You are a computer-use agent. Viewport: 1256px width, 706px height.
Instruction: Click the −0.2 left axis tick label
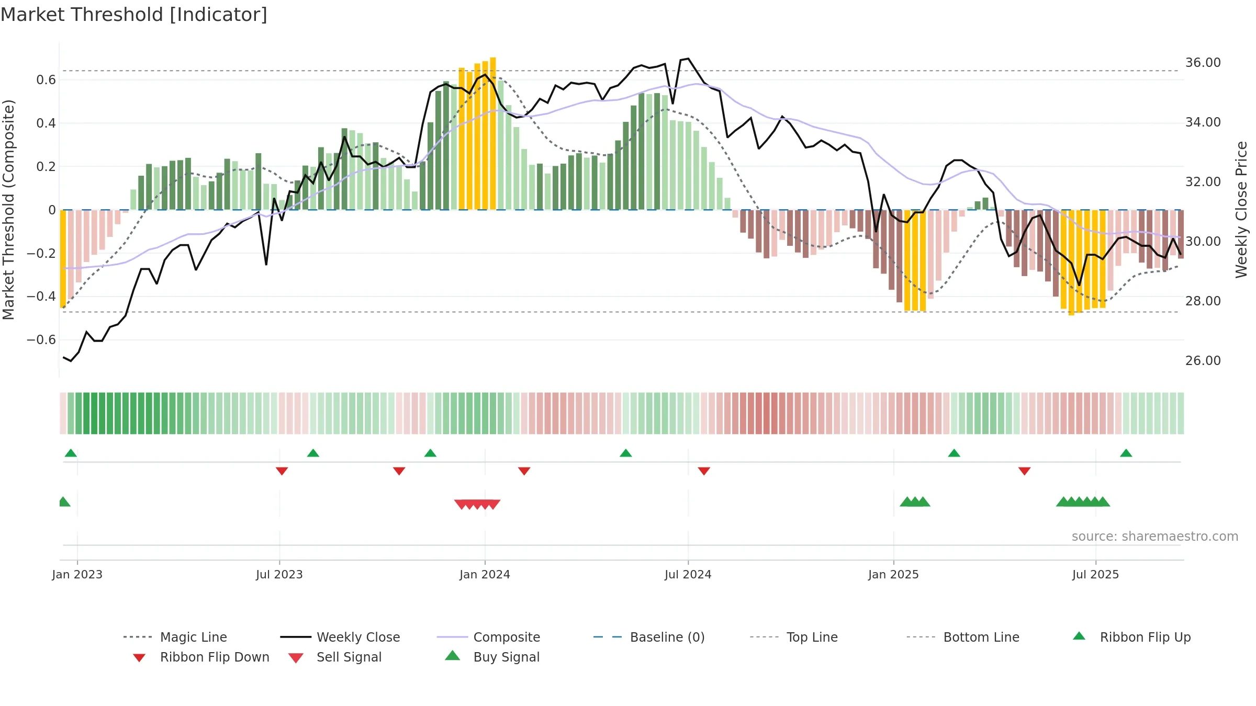click(x=41, y=254)
